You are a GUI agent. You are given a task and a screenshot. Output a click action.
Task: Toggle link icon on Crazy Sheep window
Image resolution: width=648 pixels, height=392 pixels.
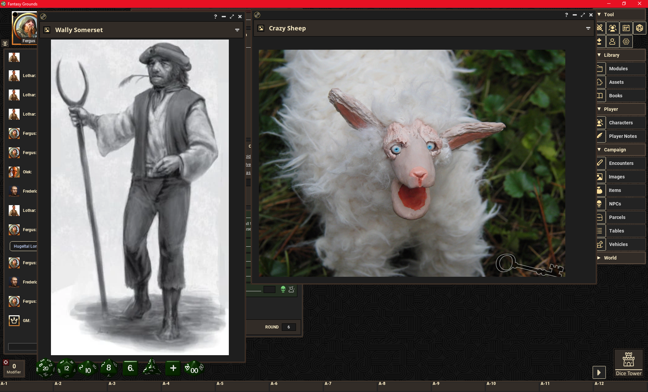tap(257, 15)
